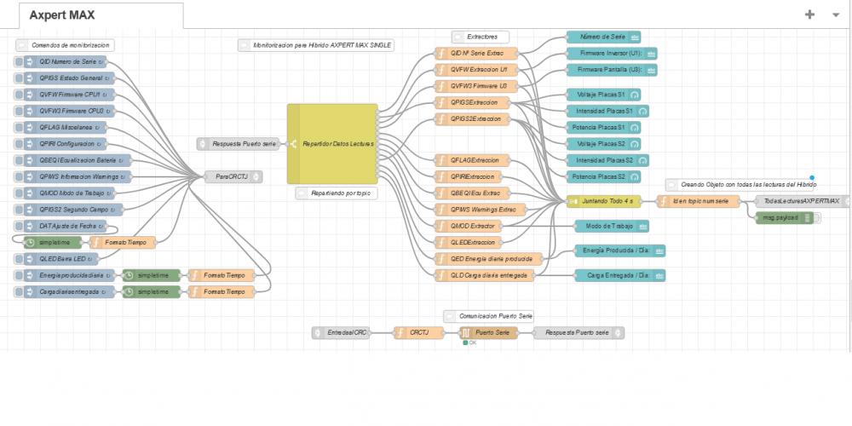This screenshot has height=426, width=852.
Task: Click the QMOD Extractor function icon
Action: [441, 226]
